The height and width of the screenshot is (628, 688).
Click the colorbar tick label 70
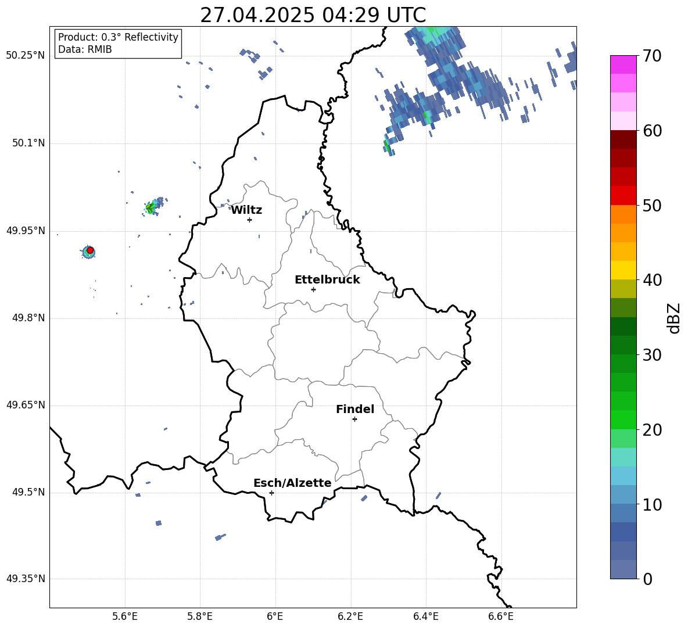point(653,56)
